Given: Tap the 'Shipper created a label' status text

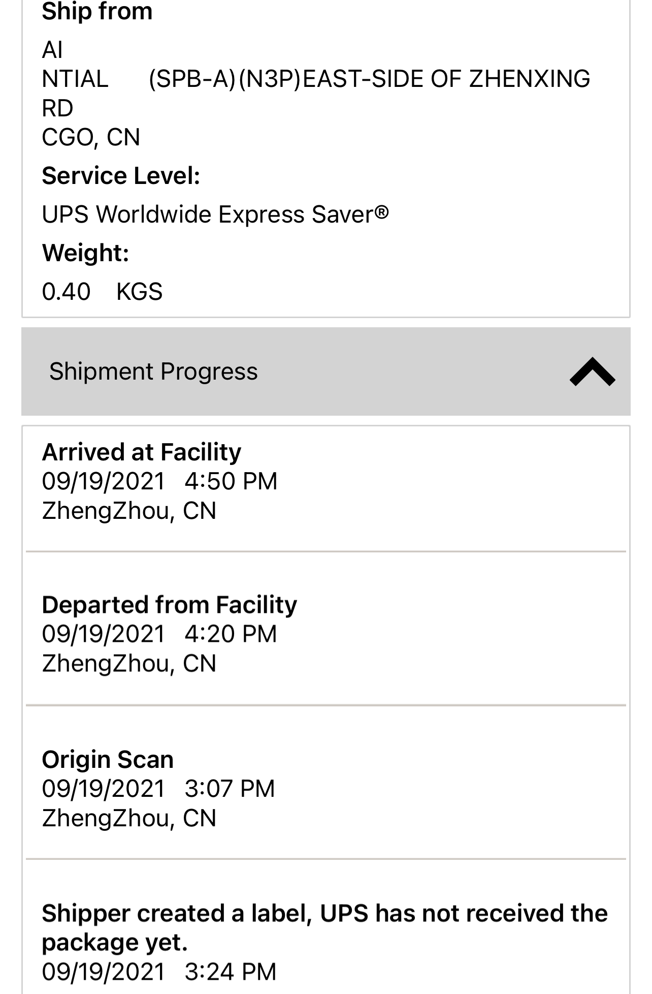Looking at the screenshot, I should point(324,927).
